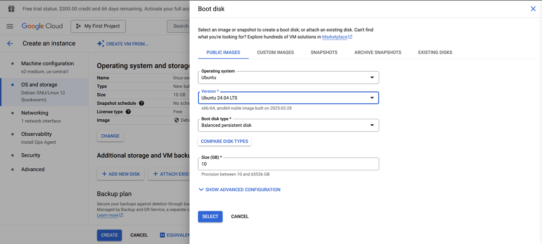Click the Attach Existing Disk button

coord(169,174)
